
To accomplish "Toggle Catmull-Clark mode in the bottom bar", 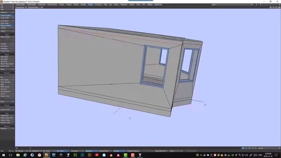I will pos(105,151).
